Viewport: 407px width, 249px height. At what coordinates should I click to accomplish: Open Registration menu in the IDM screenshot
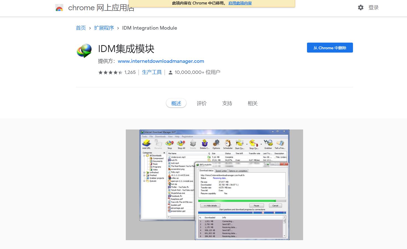click(187, 137)
